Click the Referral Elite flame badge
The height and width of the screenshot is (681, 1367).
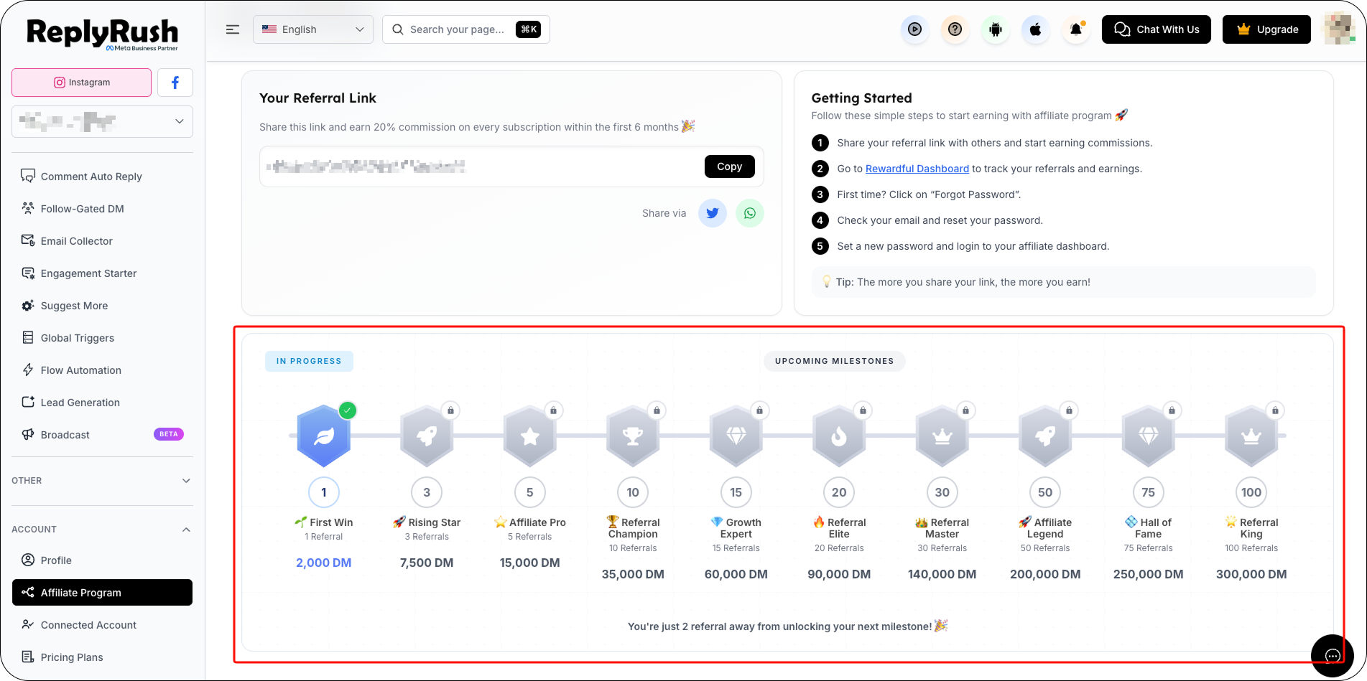(x=839, y=436)
